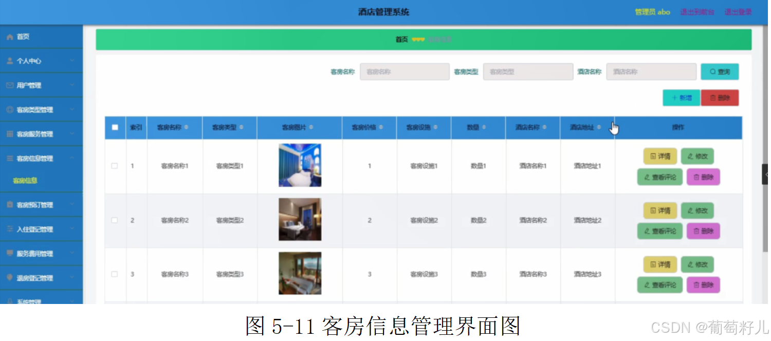This screenshot has height=341, width=771.
Task: Expand the 系统管理 sidebar menu
Action: tap(41, 301)
